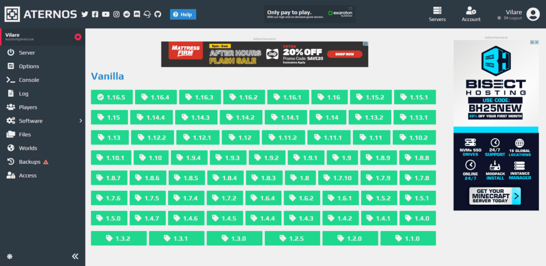The width and height of the screenshot is (546, 266).
Task: Expand the Software submenu arrow
Action: [80, 121]
